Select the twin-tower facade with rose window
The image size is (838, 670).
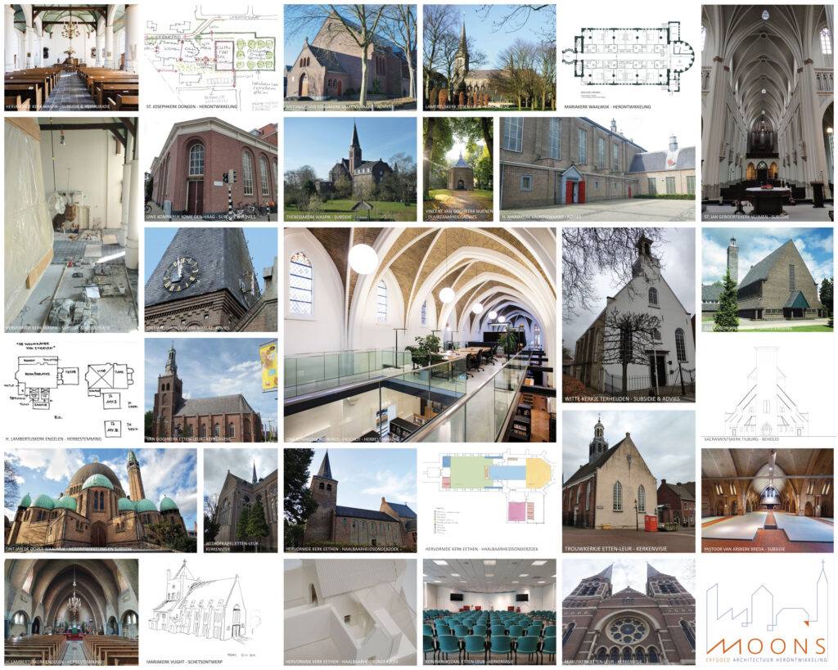pyautogui.click(x=628, y=612)
